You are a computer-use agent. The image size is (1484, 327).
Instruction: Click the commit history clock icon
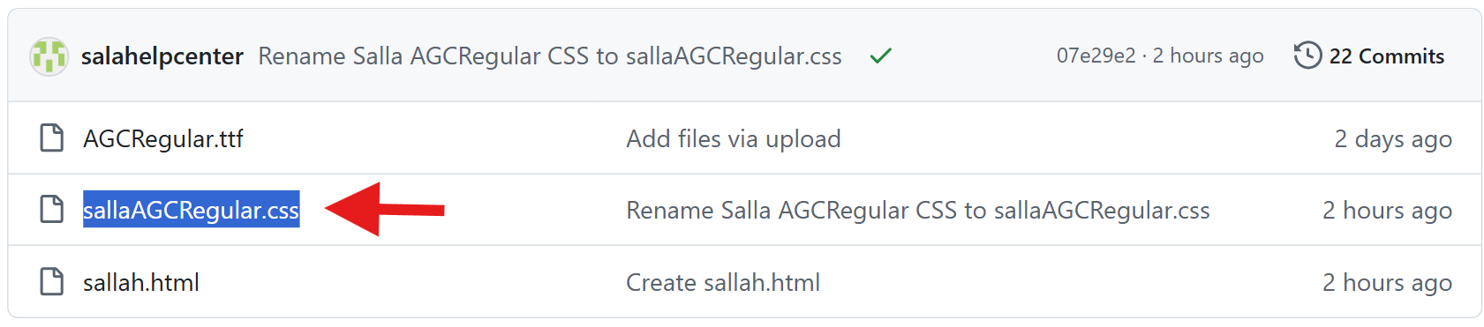(x=1307, y=56)
